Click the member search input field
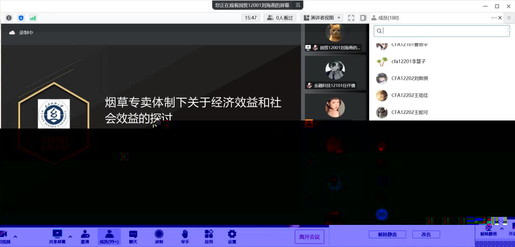The width and height of the screenshot is (515, 247). pos(442,31)
